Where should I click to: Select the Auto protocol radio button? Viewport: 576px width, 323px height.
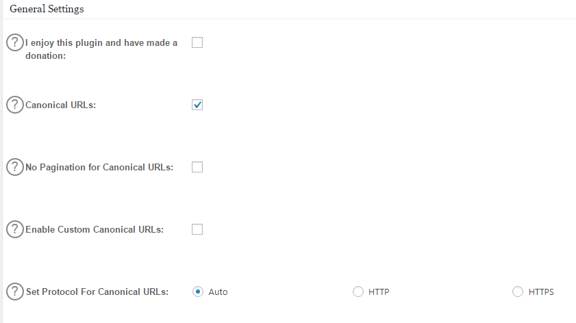[x=198, y=292]
